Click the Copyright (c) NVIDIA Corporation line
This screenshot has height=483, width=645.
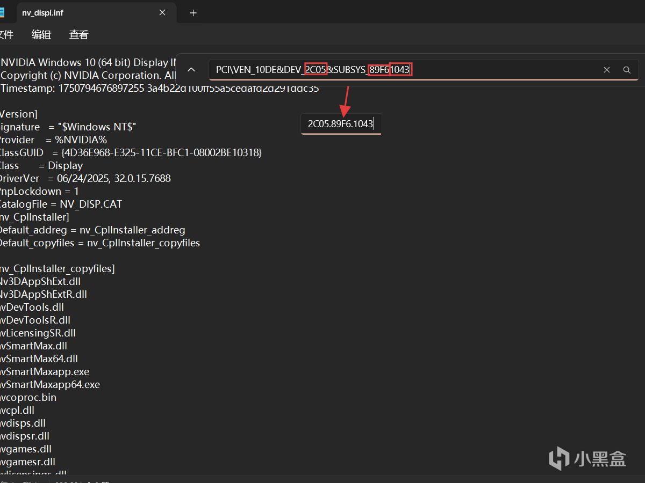[x=88, y=75]
